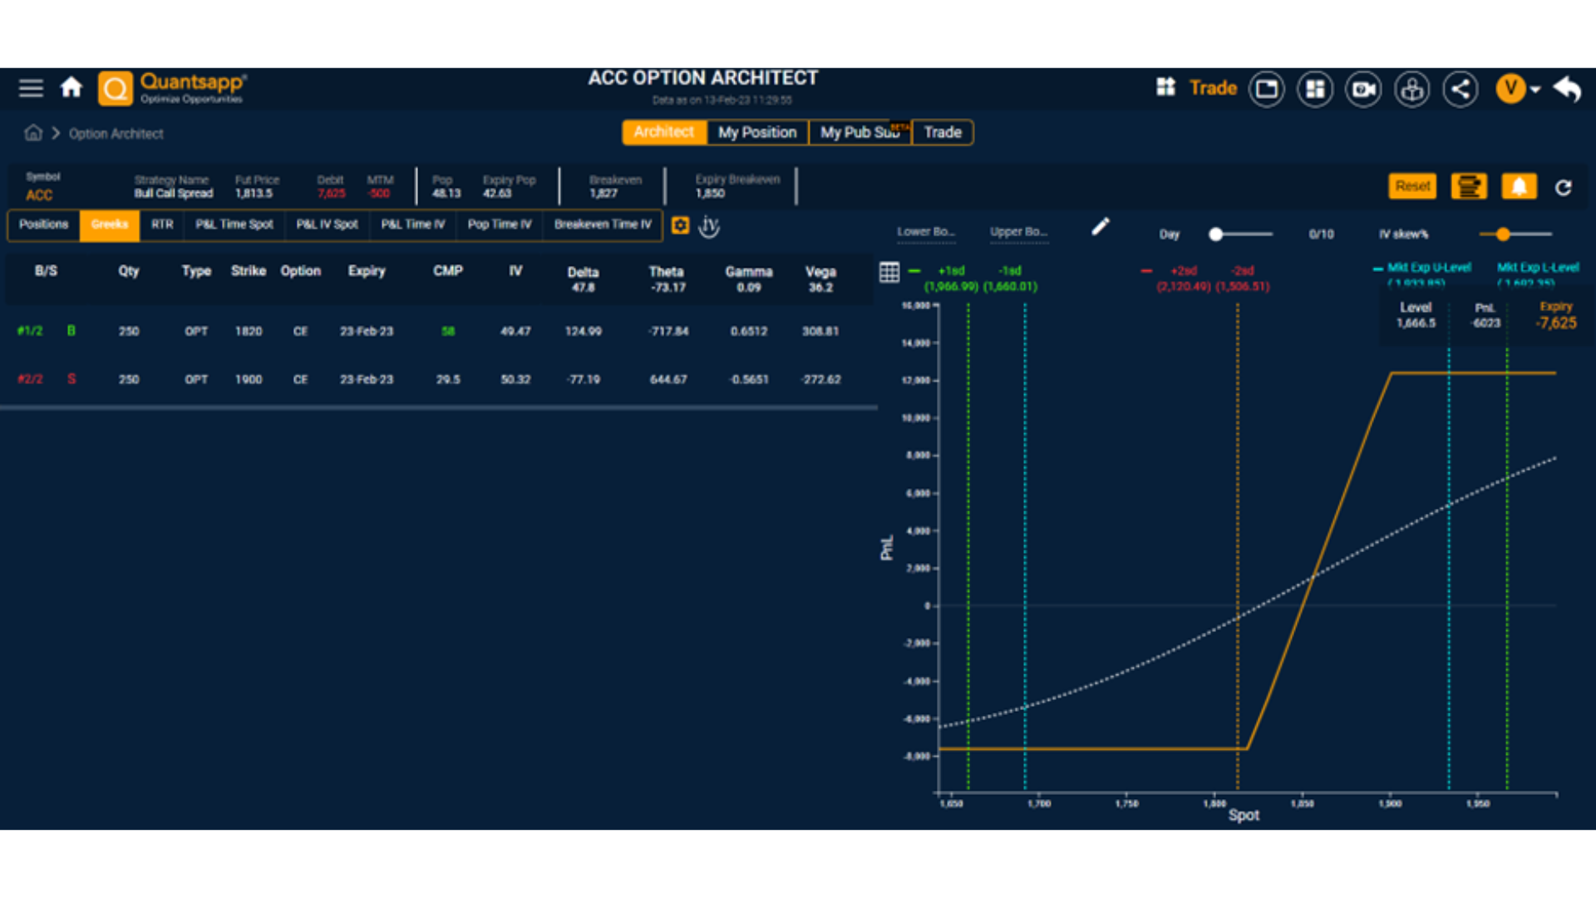Viewport: 1596px width, 898px height.
Task: Open the Lower Bound selector
Action: click(926, 232)
